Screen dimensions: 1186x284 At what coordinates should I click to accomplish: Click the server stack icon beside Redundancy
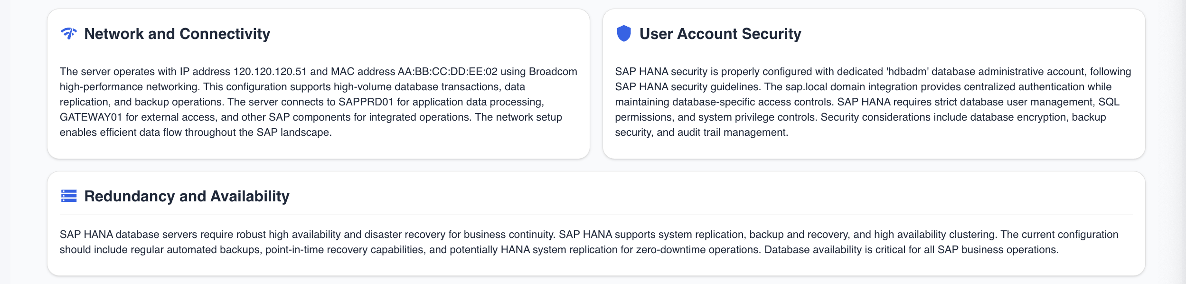click(x=69, y=196)
